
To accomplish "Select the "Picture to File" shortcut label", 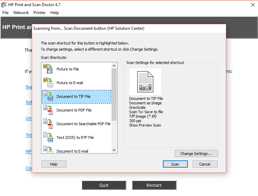I will point(68,69).
